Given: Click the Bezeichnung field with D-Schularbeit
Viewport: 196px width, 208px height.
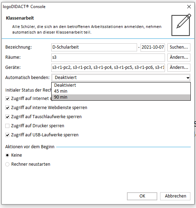Looking at the screenshot, I should tap(94, 47).
